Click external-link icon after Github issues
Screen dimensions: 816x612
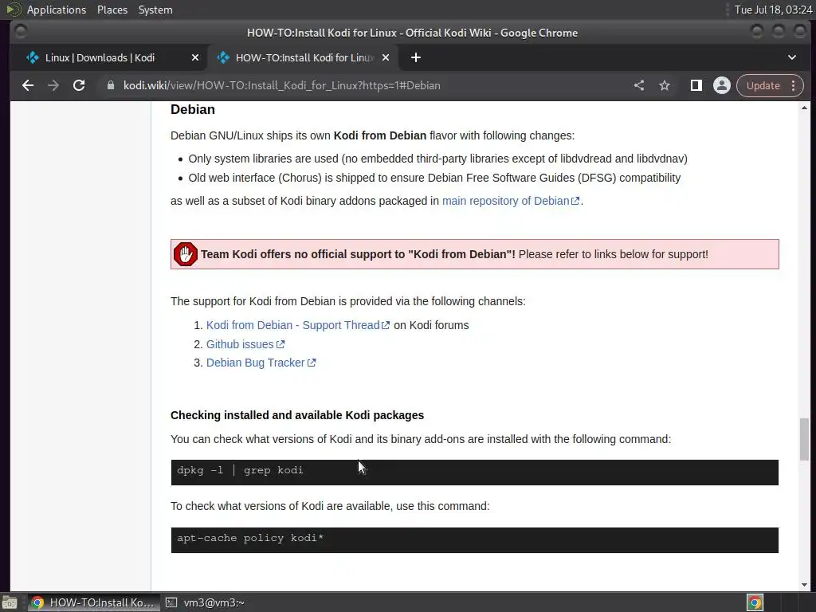tap(280, 344)
